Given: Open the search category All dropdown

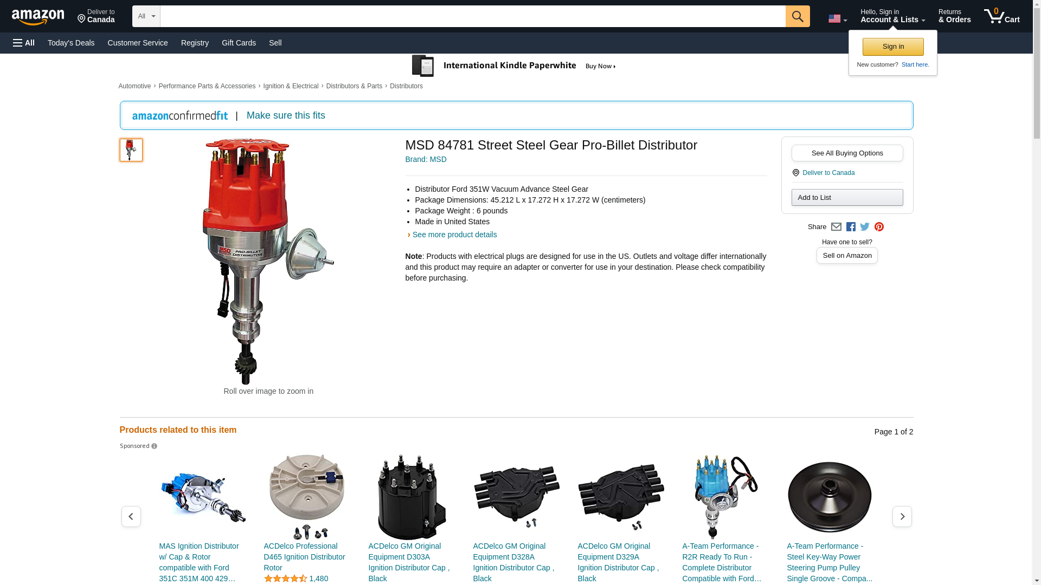Looking at the screenshot, I should (x=146, y=16).
